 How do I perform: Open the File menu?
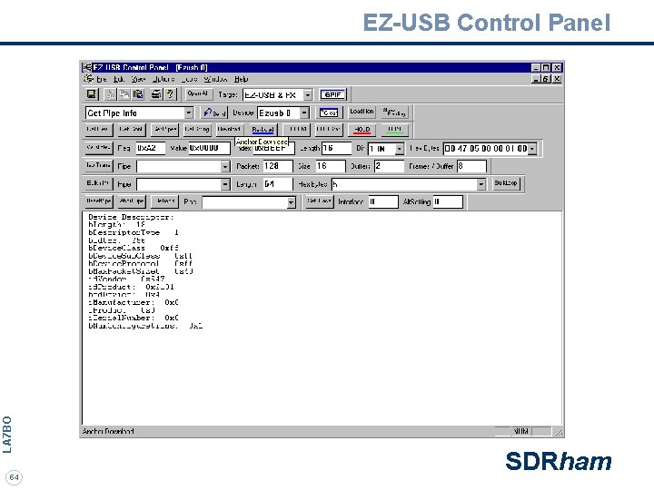(102, 79)
